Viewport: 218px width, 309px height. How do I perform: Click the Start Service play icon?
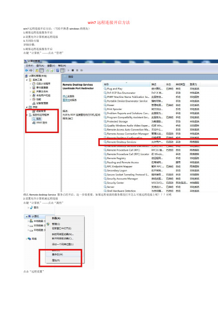coord(68,70)
